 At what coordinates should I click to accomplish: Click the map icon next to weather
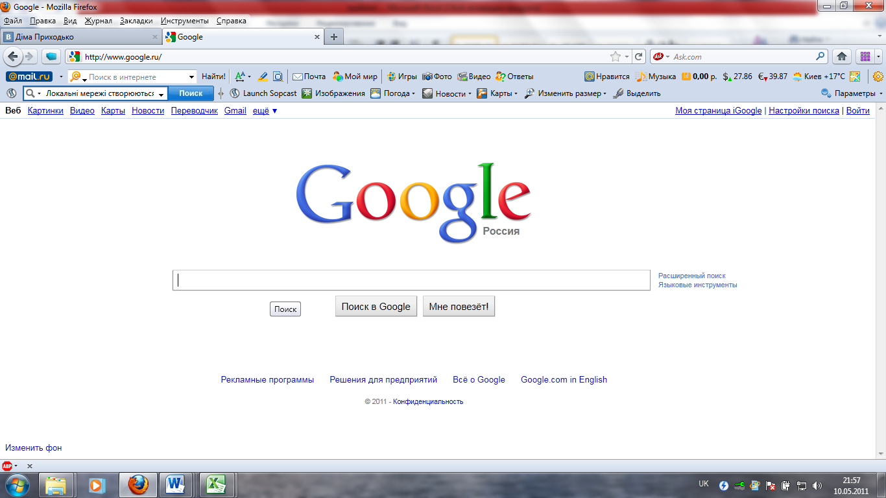click(x=855, y=77)
